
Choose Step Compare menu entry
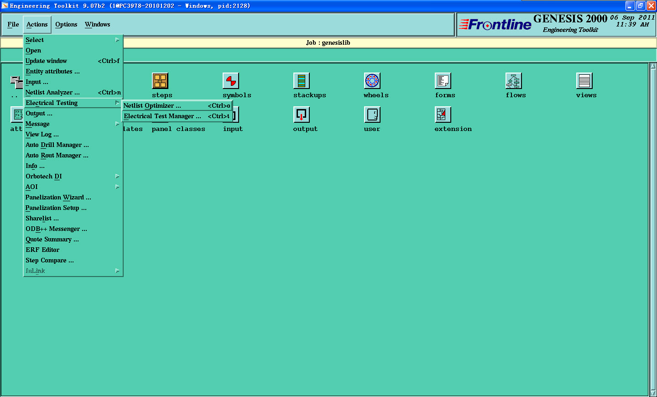(x=73, y=260)
